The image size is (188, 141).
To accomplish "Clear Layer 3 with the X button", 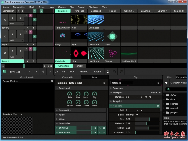I will click(5, 19).
